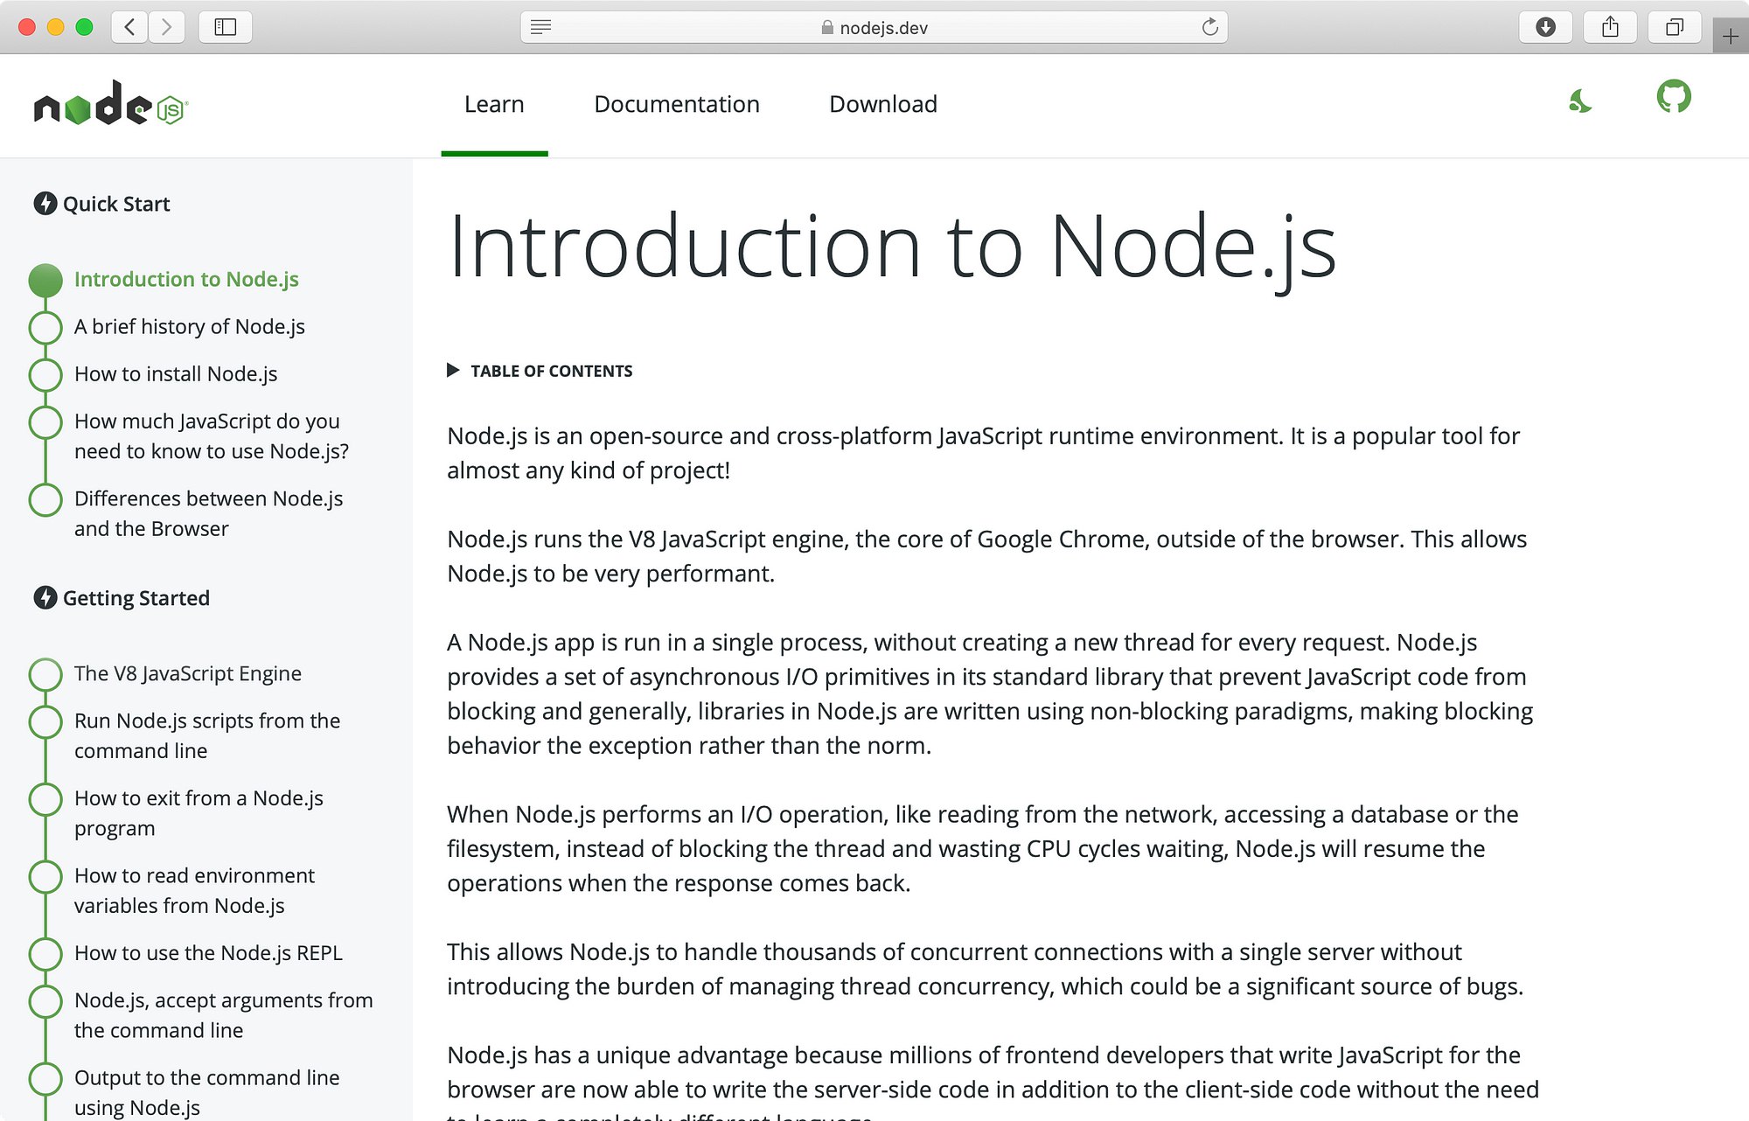Viewport: 1749px width, 1121px height.
Task: Click the nodejs.dev address bar
Action: [874, 27]
